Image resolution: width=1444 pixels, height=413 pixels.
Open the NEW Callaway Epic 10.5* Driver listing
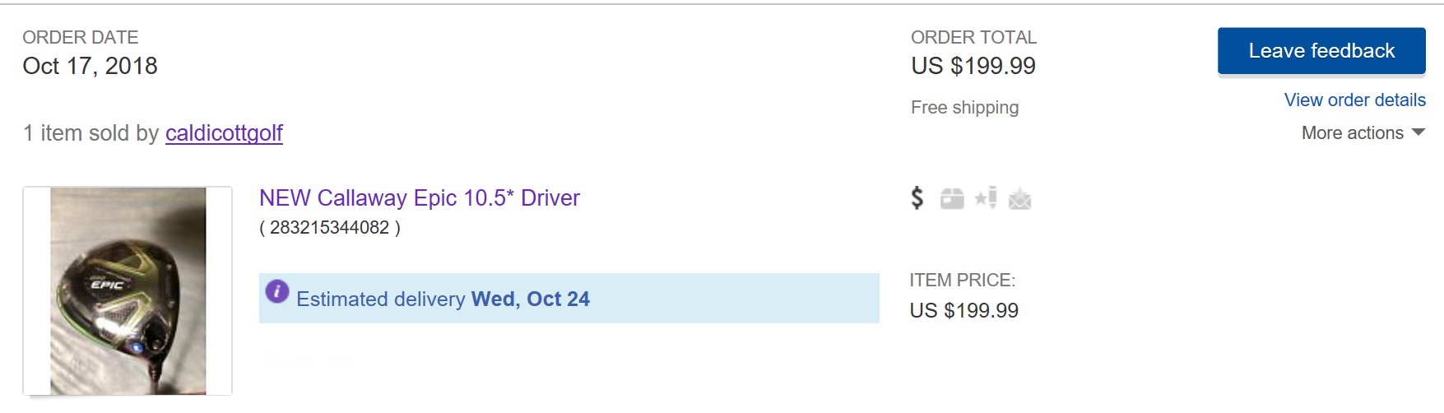click(419, 198)
